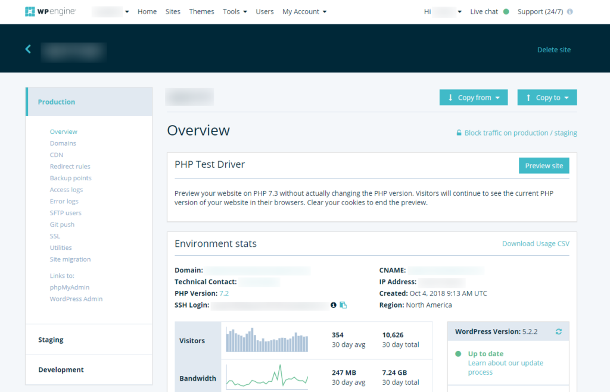Copy SSH login with clipboard icon

(x=343, y=305)
